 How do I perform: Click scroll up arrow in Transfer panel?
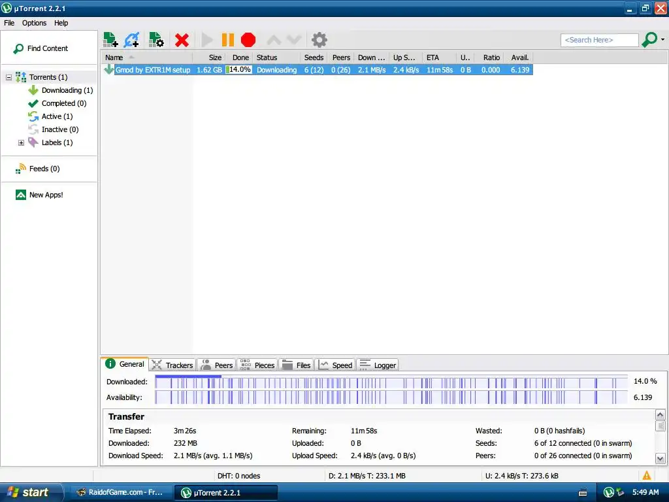660,415
